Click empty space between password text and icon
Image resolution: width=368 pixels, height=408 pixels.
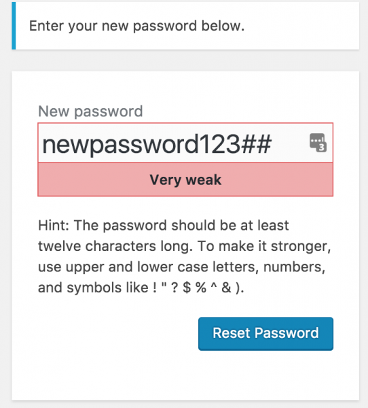point(291,143)
